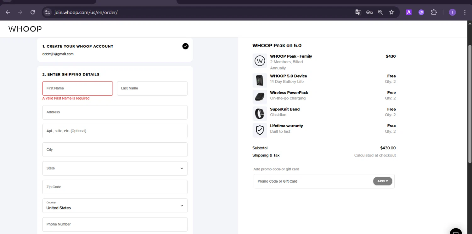Click the $430.00 subtotal amount

(x=388, y=148)
